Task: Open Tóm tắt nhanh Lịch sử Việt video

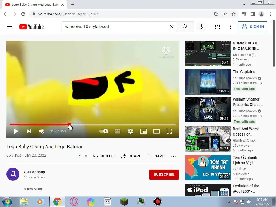Action: click(x=208, y=168)
